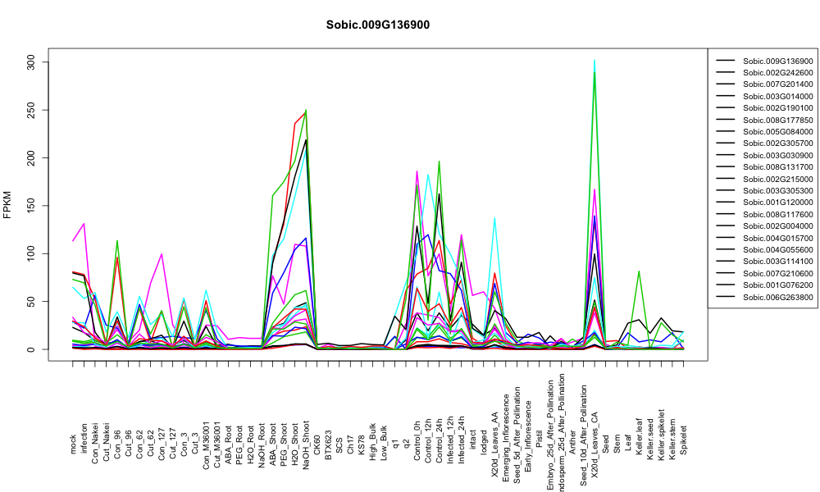Click the chart title Sobic.009G136900
Screen dimensions: 820x492
377,25
